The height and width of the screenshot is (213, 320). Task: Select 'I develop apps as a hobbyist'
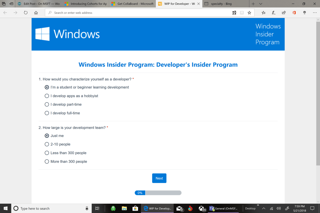click(47, 96)
